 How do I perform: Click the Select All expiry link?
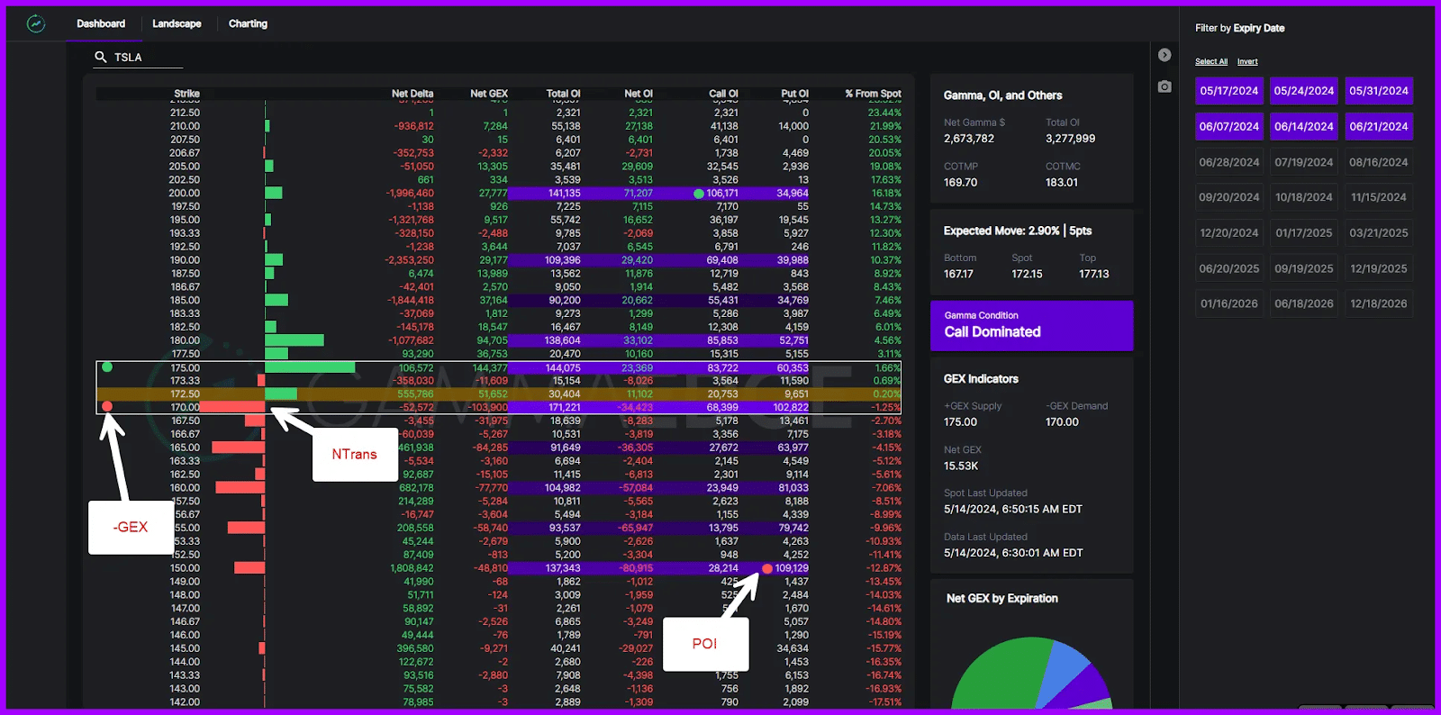click(x=1210, y=61)
